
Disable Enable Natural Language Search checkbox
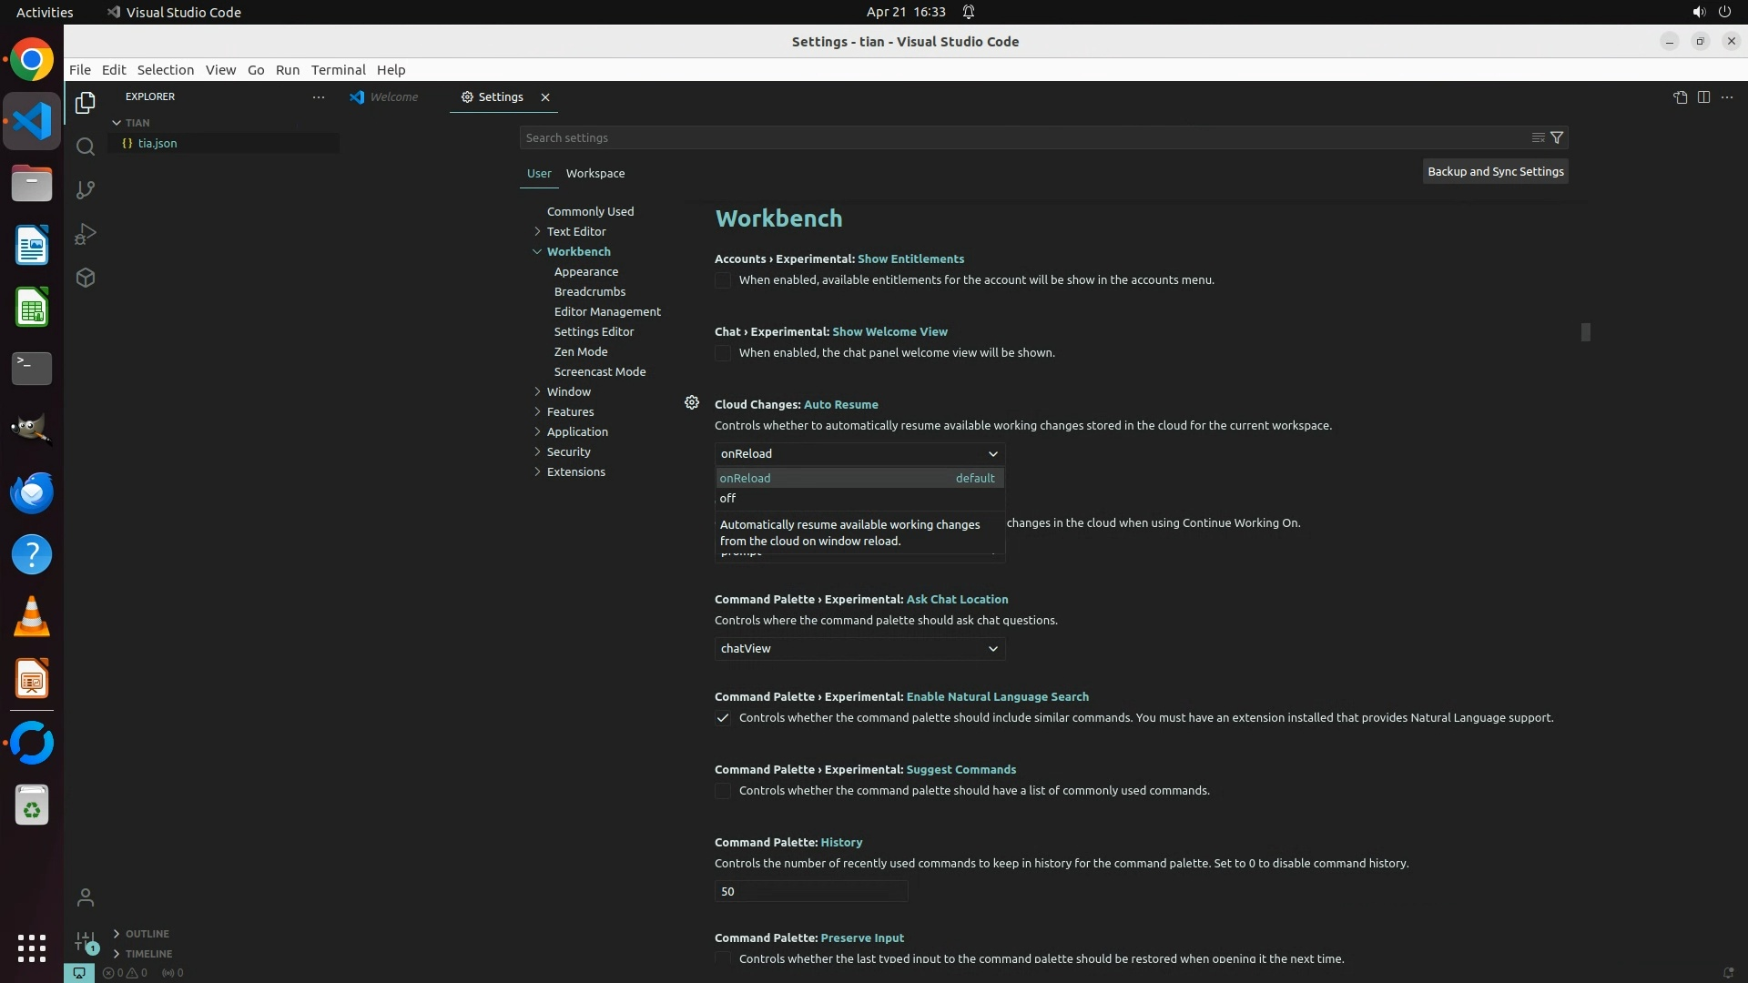723,718
